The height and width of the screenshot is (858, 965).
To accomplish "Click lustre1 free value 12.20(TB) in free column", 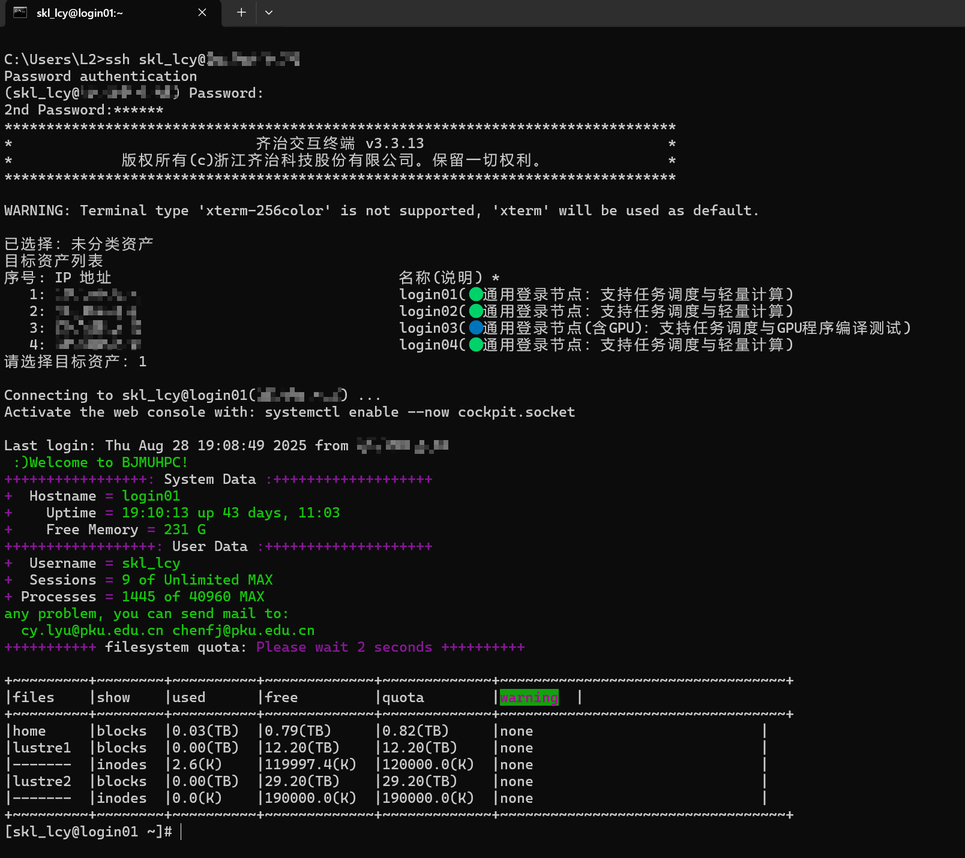I will tap(302, 748).
